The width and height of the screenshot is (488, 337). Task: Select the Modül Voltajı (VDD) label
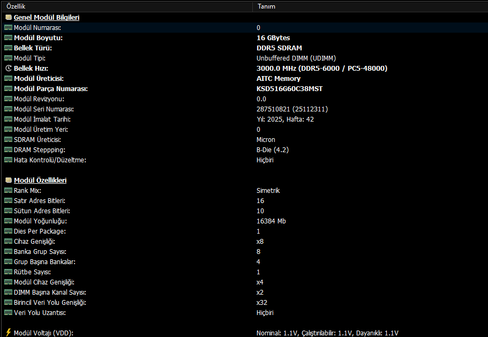coord(43,333)
